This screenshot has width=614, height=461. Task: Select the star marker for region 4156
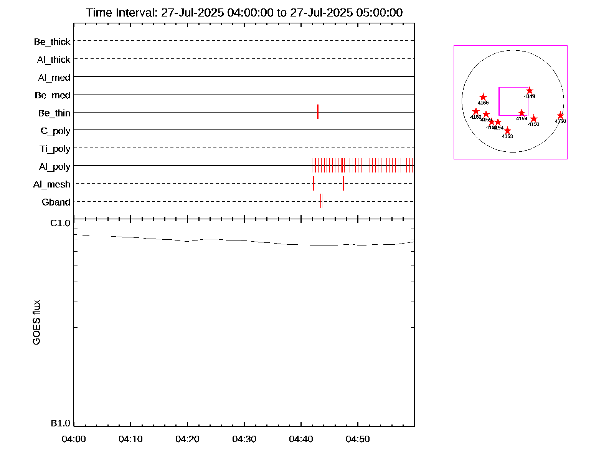click(x=483, y=97)
